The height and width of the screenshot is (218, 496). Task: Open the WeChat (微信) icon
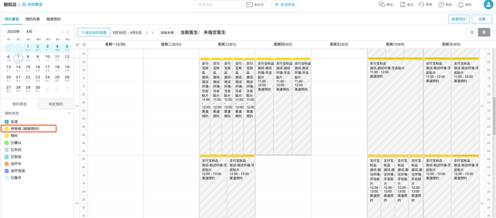pos(382,5)
